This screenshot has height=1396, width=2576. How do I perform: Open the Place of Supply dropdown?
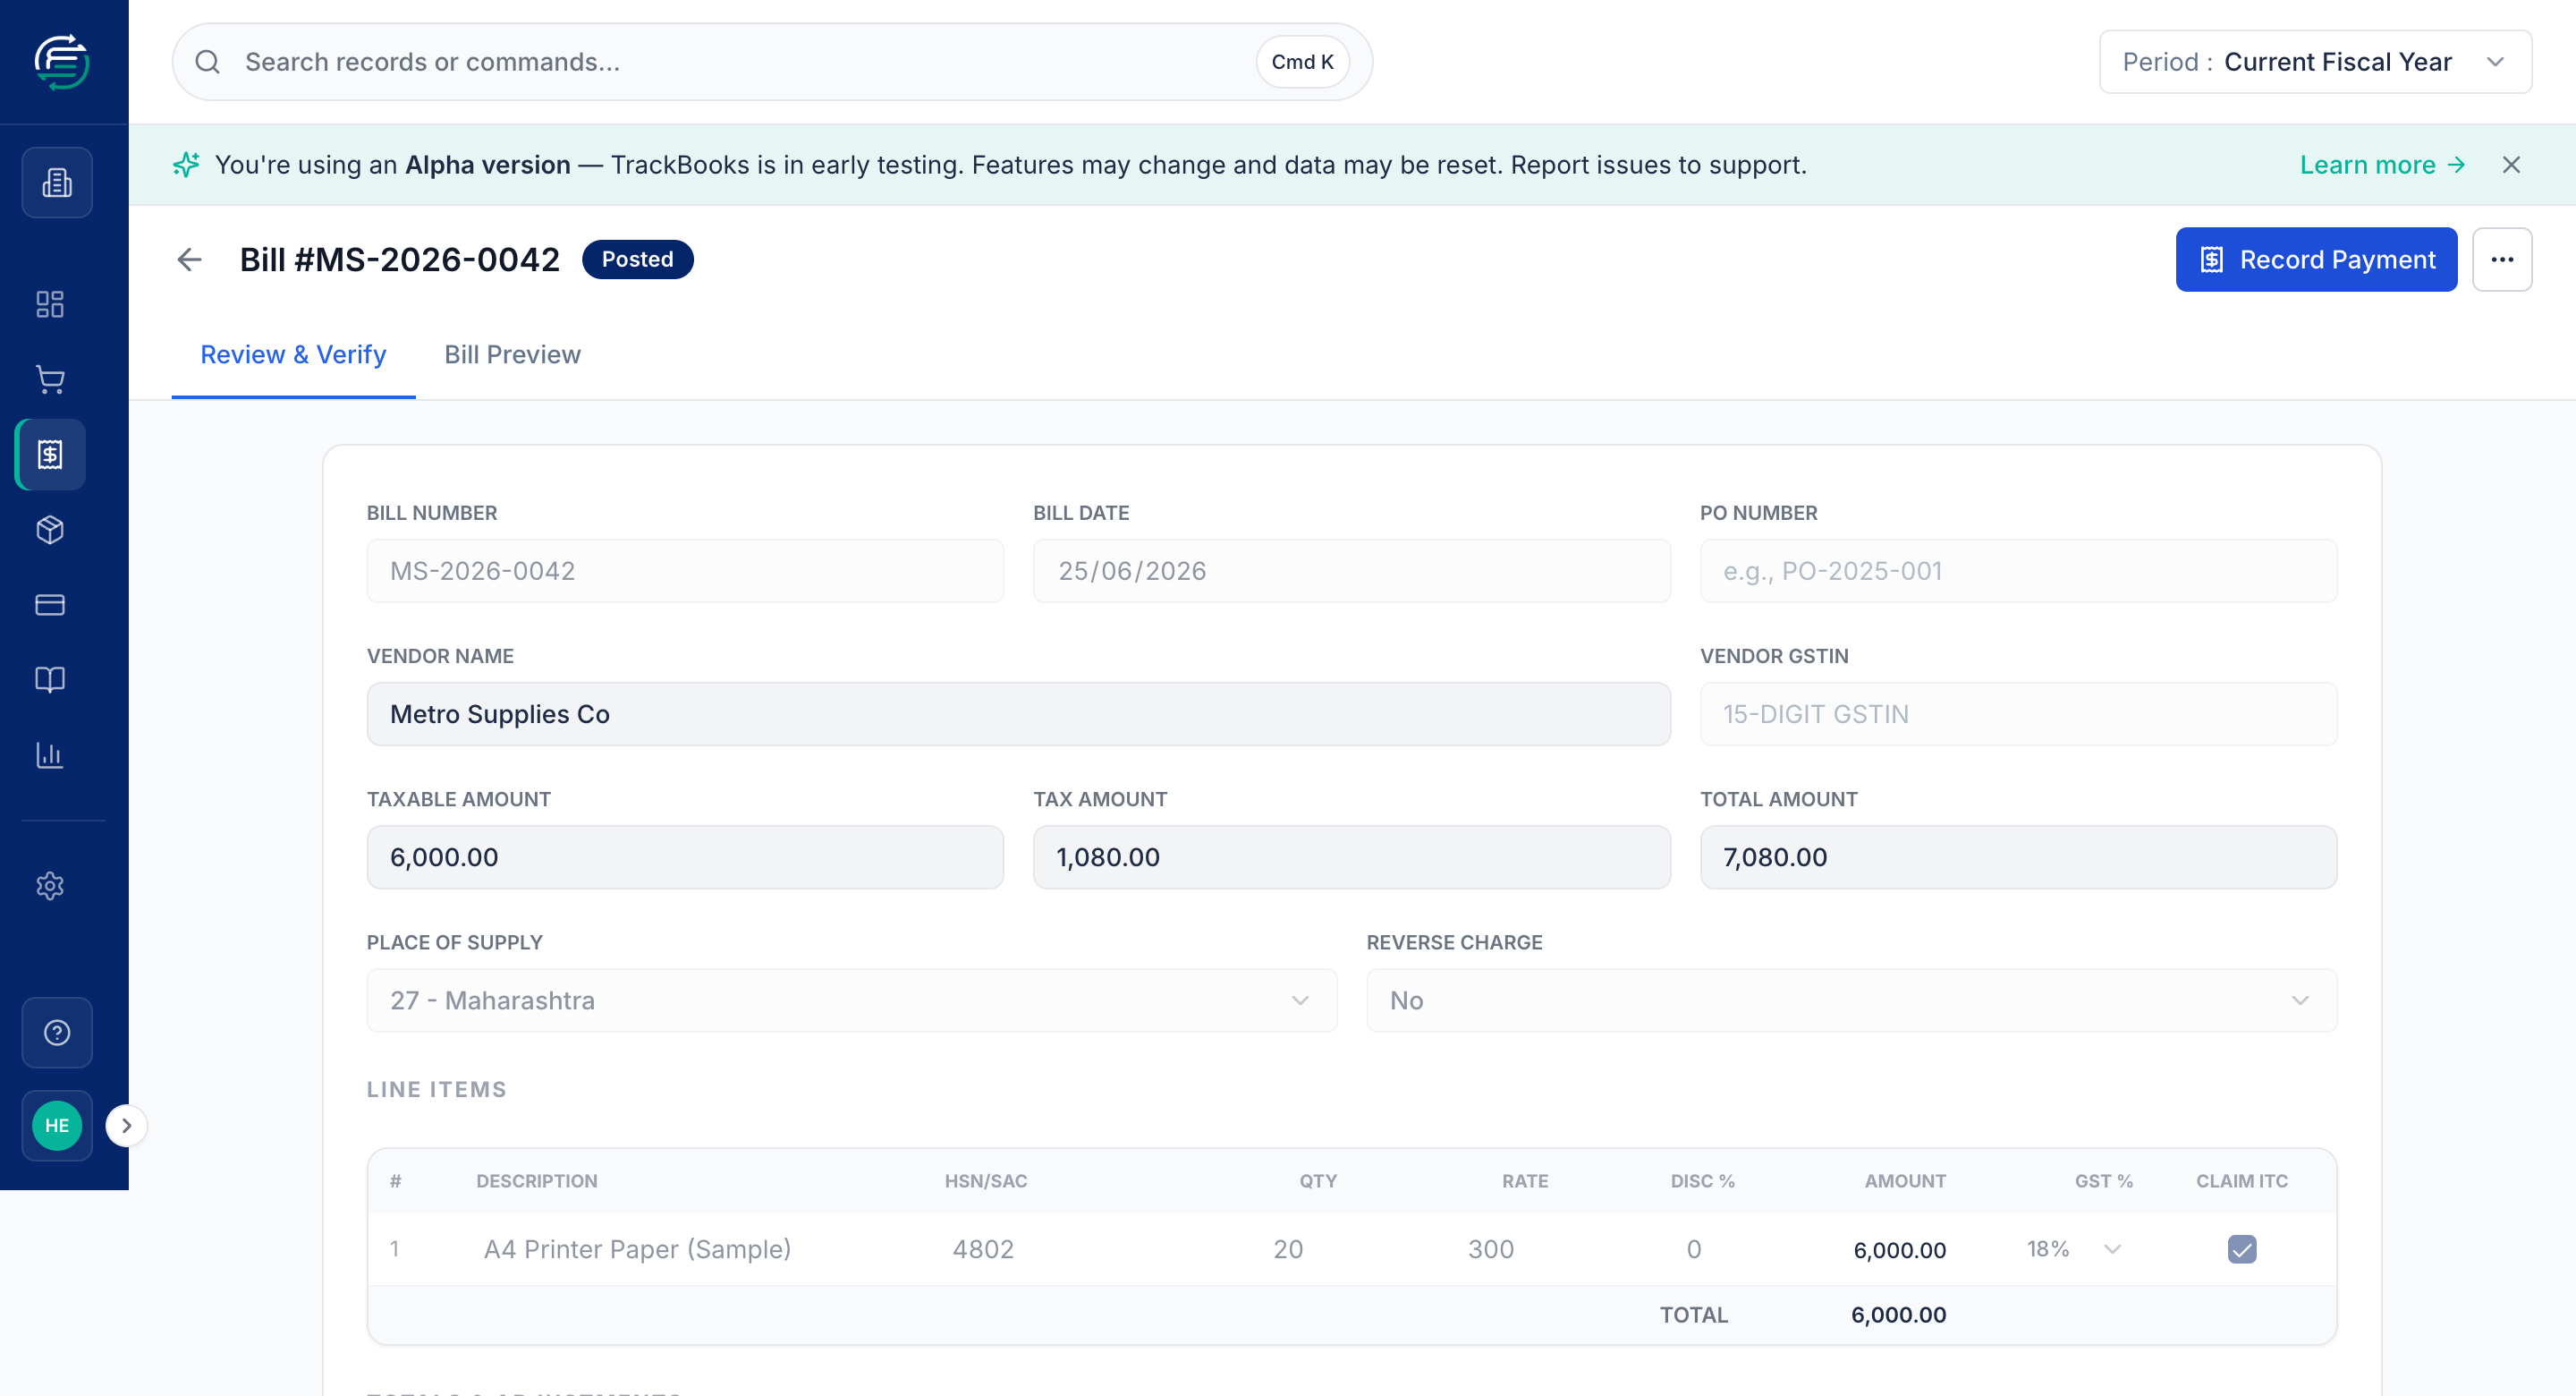pos(851,1000)
